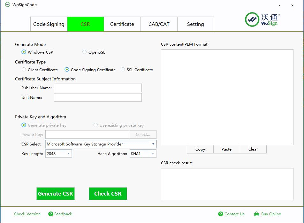Screen dimensions: 304x223
Task: Open the Hash Algorithm dropdown
Action: point(143,154)
